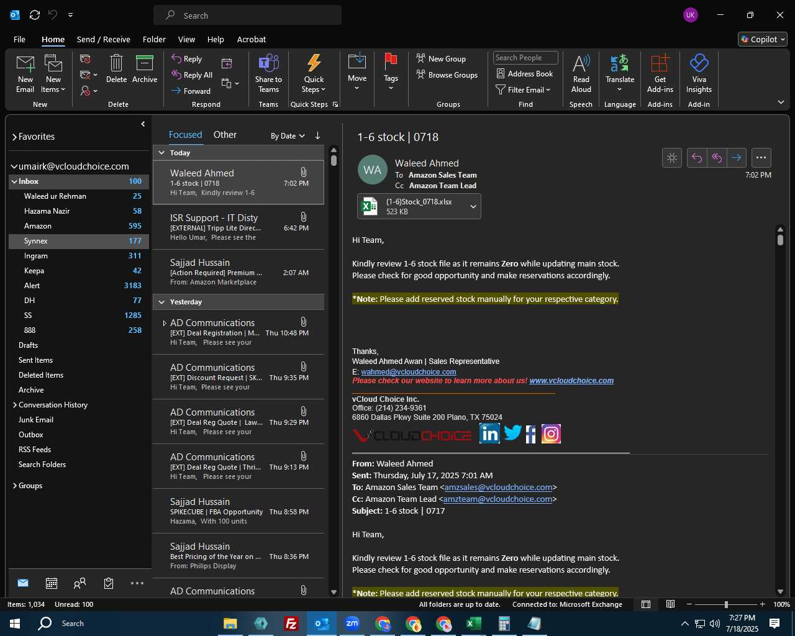Open Send / Receive tab
This screenshot has width=795, height=636.
(x=104, y=39)
